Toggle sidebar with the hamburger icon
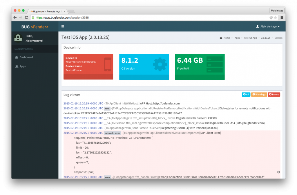This screenshot has width=297, height=195. 63,26
